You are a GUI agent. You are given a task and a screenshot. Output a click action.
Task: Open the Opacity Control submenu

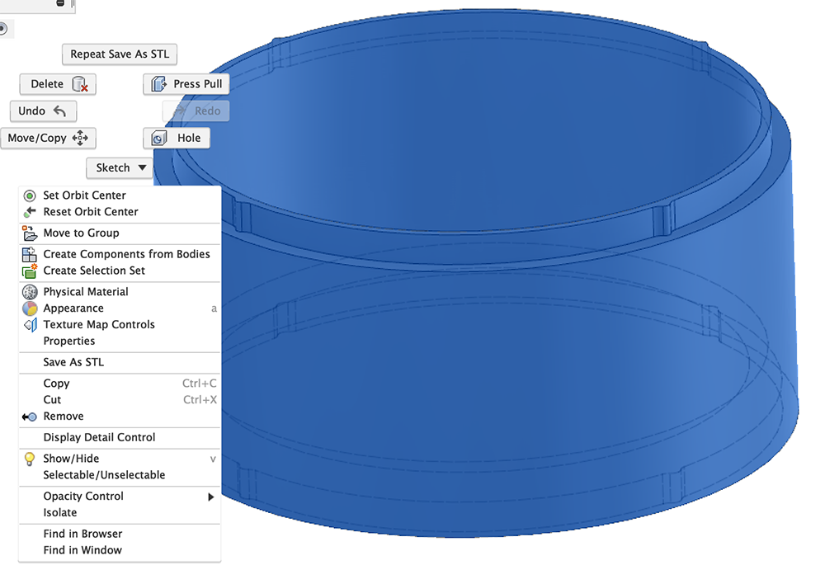pyautogui.click(x=120, y=497)
